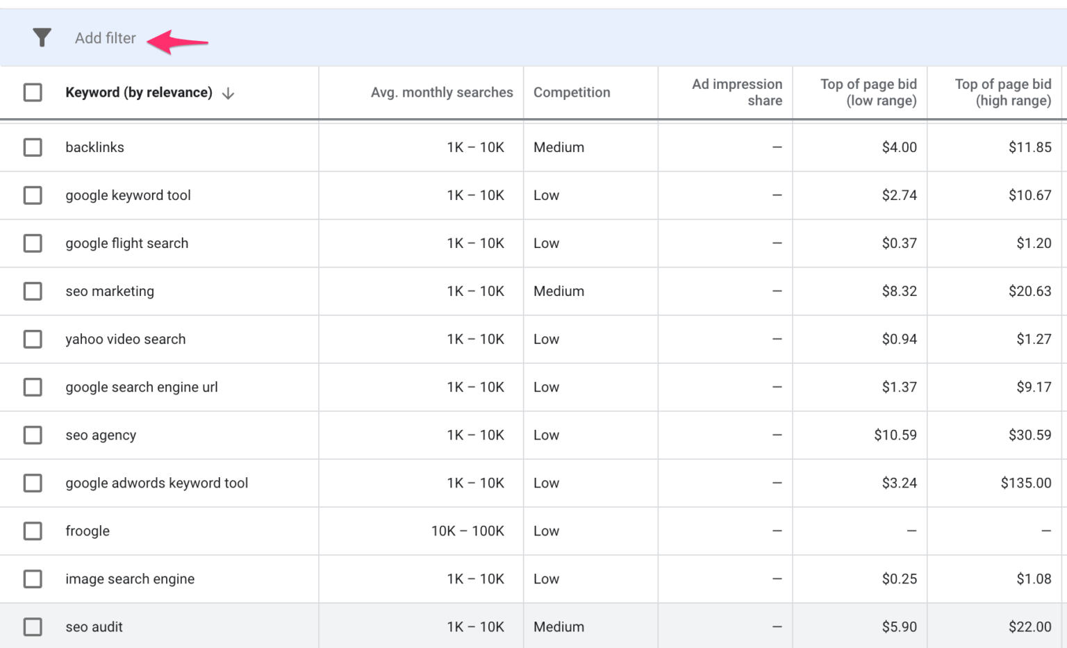
Task: Click the descending sort arrow beside Keyword
Action: pyautogui.click(x=229, y=92)
